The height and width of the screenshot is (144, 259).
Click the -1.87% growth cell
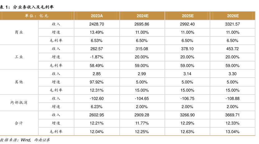tap(97, 57)
